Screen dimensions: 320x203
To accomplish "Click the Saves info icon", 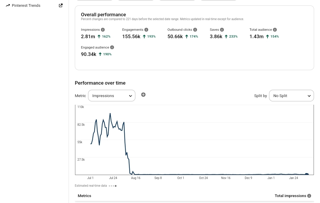I will pos(222,30).
